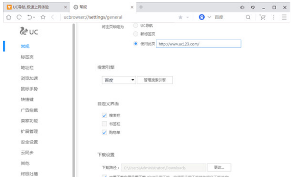Click the 更改... button for download path
The height and width of the screenshot is (177, 299).
point(219,167)
